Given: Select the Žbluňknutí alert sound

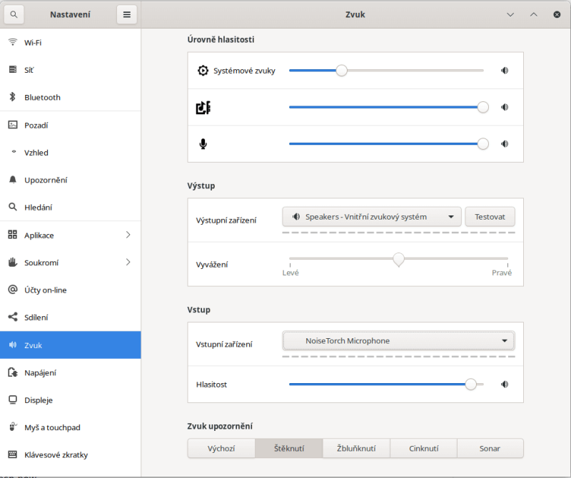Looking at the screenshot, I should 356,449.
